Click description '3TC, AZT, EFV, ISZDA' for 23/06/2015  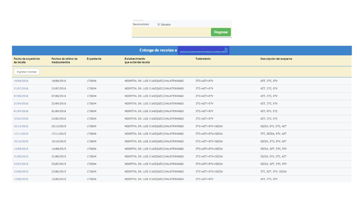click(273, 172)
